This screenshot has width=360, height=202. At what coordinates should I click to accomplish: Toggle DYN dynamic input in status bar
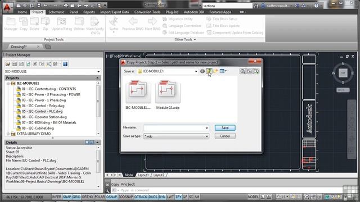[162, 197]
